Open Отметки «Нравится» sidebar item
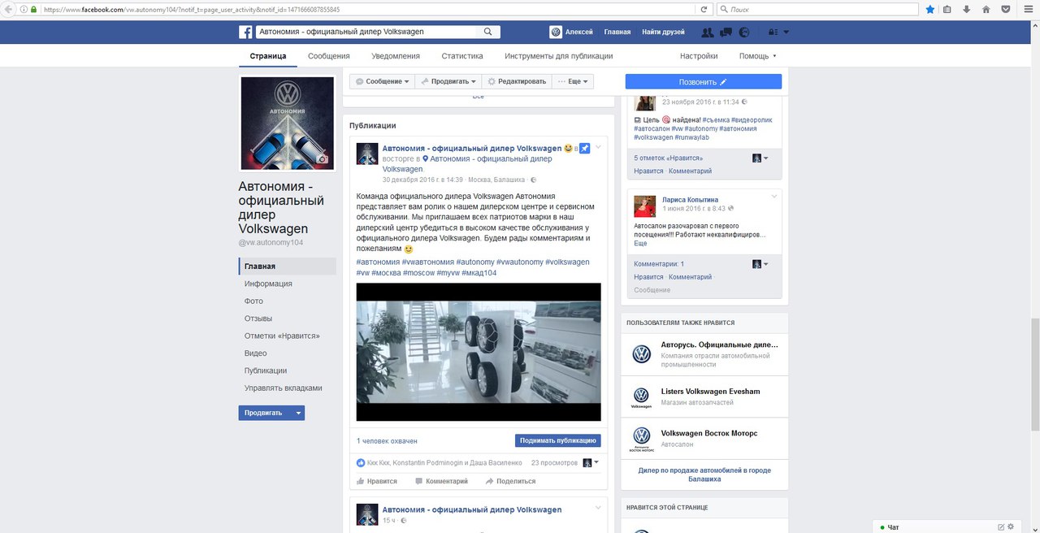 point(282,336)
